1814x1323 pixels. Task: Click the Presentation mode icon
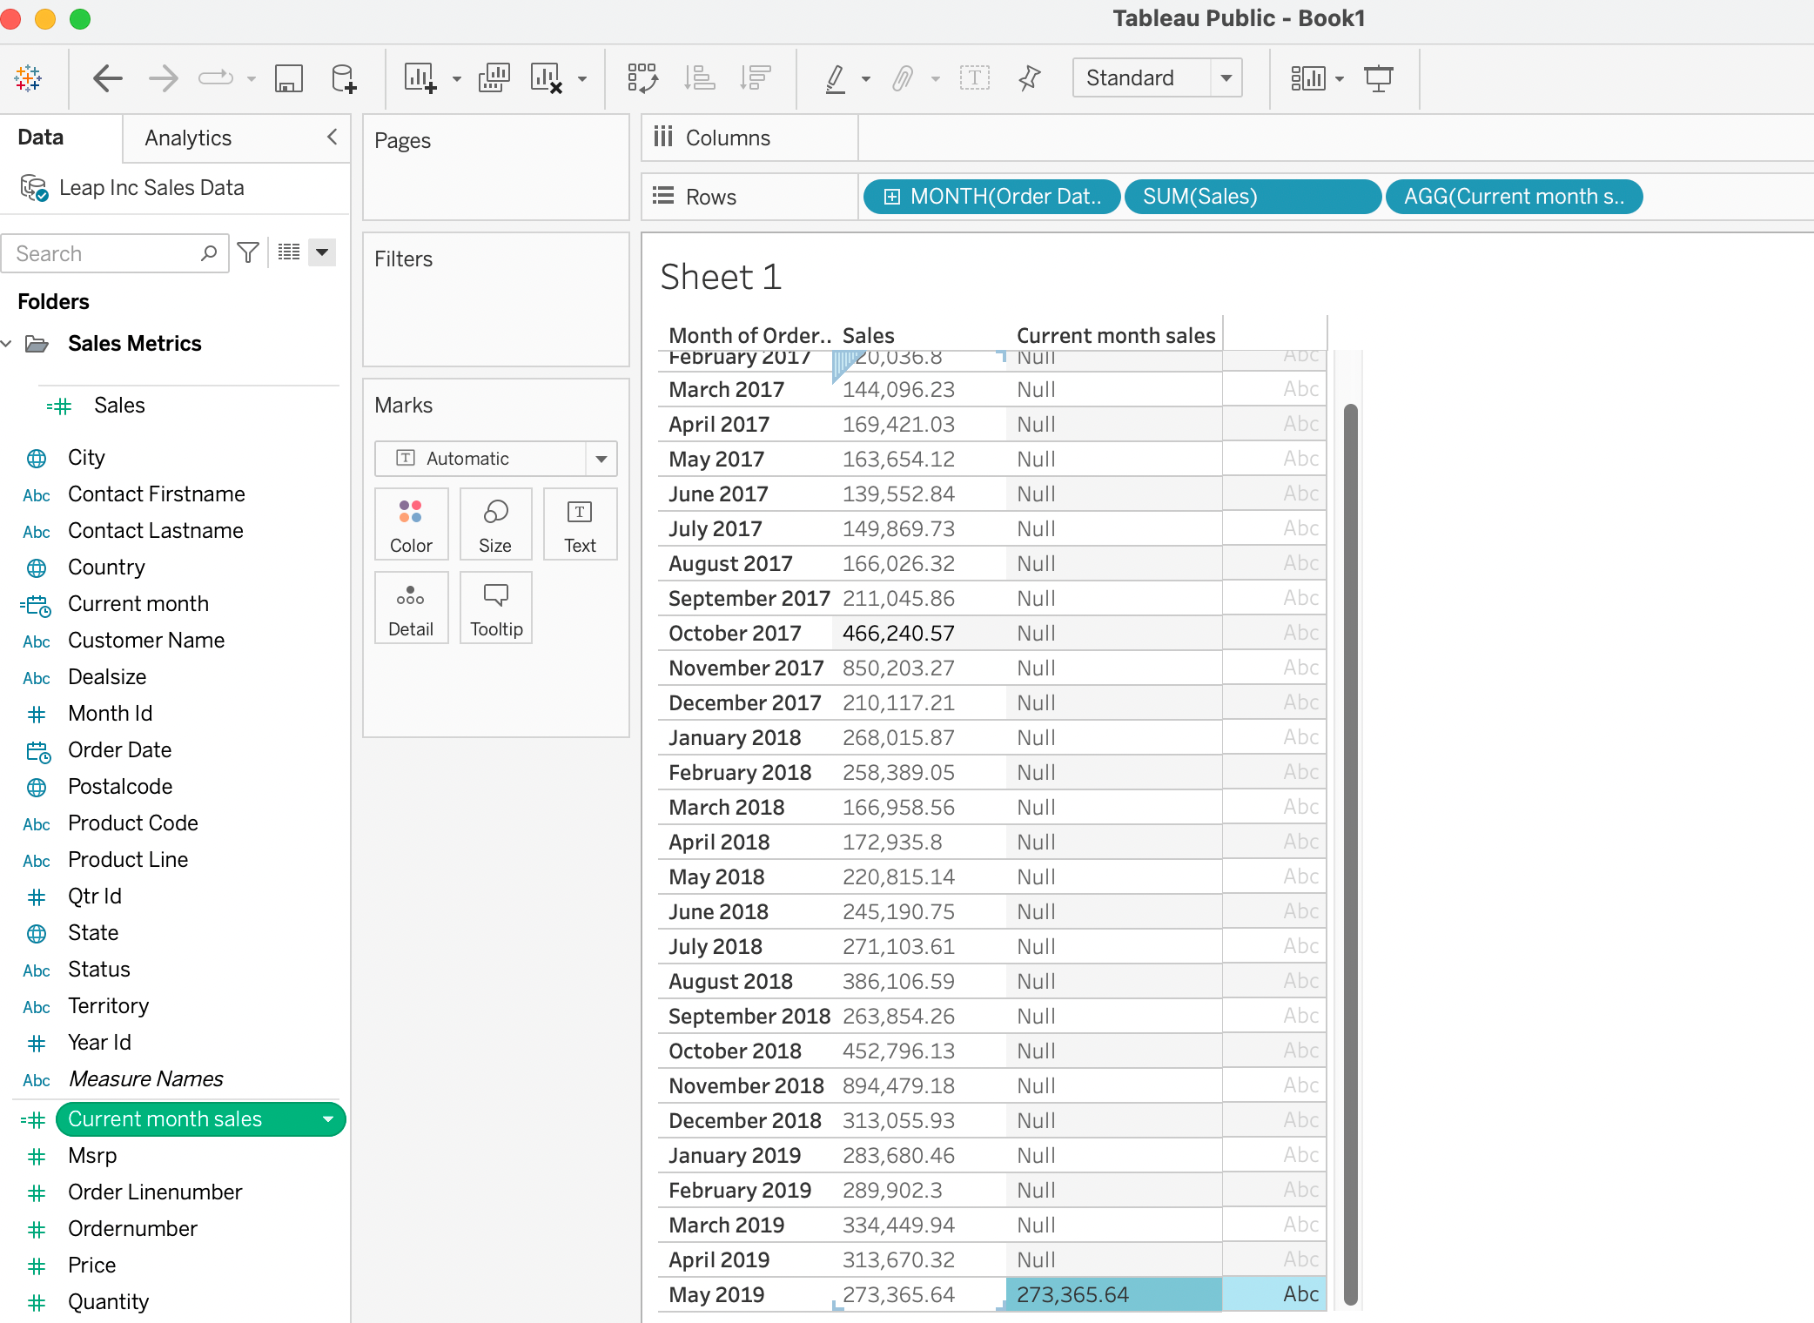[x=1378, y=78]
